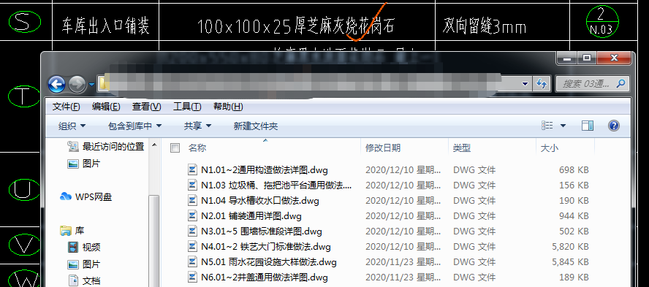Click 车库出入口铺装 text in CAD table
Screen dimensions: 649x287
(105, 26)
